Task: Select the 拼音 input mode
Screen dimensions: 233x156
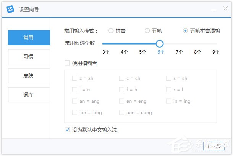Action: [111, 31]
